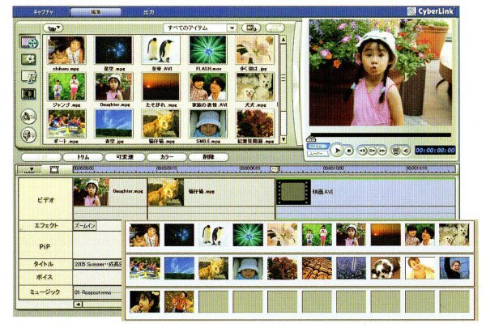Open the Media Room film-reel icon
The width and height of the screenshot is (486, 328).
[29, 42]
